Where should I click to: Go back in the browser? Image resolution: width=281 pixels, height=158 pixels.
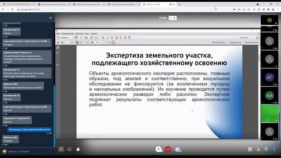coord(3,9)
